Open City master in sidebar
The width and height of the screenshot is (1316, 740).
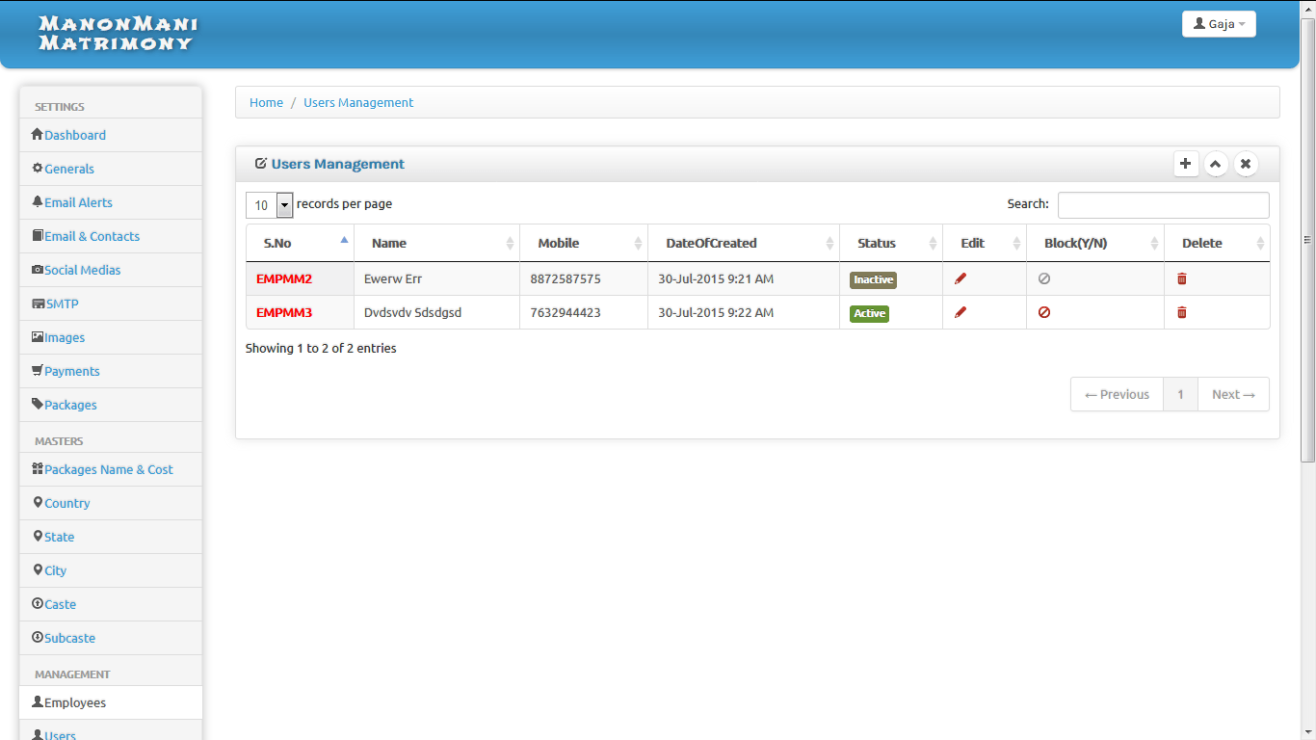point(111,570)
